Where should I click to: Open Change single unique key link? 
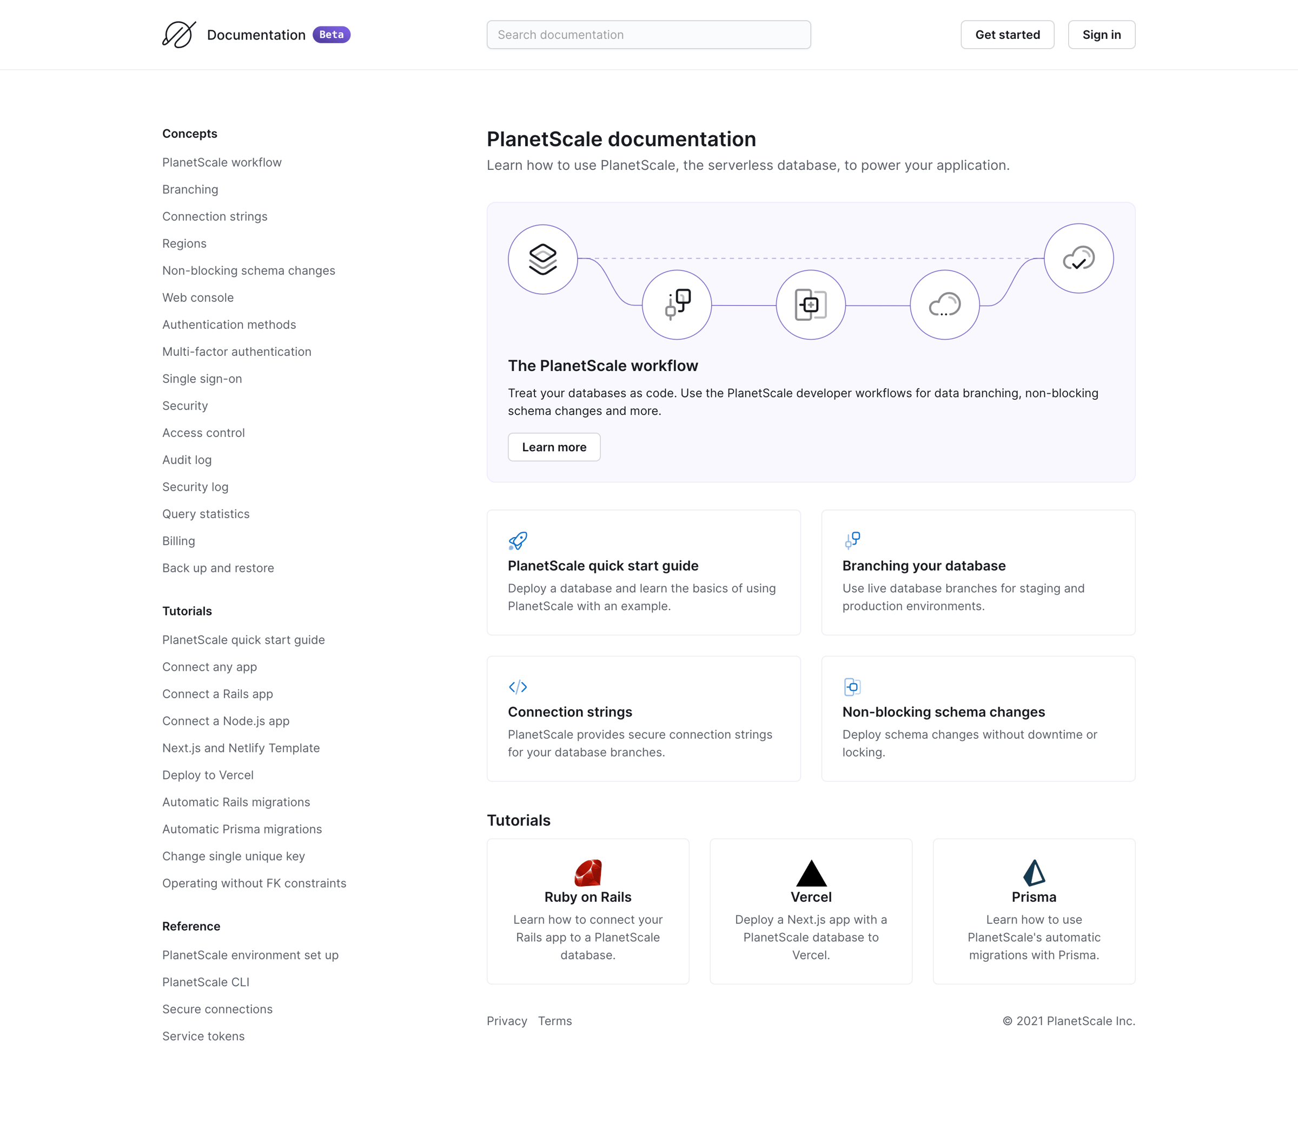click(233, 856)
